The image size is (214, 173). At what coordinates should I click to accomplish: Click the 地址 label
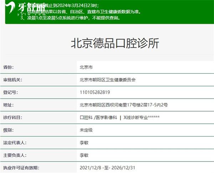pos(8,105)
